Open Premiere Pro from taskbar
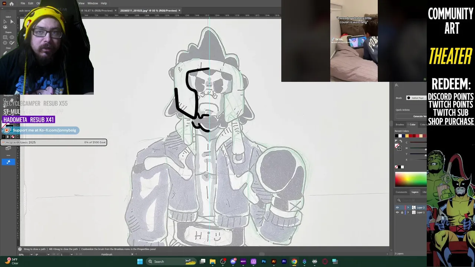Screen dimensions: 475x267 click(284, 261)
